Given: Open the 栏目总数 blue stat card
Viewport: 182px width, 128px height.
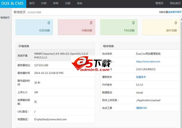Looking at the screenshot, I should click(34, 27).
